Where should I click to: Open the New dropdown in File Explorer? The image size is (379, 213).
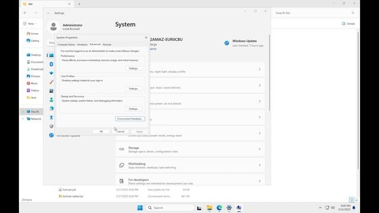(x=30, y=24)
